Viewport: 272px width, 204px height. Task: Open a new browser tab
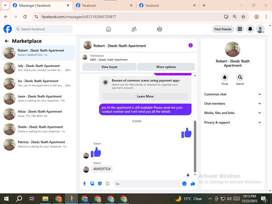[x=204, y=5]
